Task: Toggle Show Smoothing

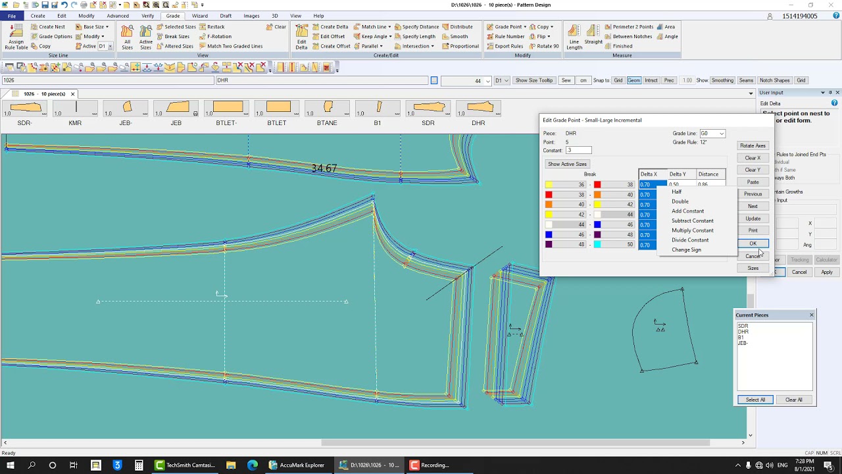Action: click(x=722, y=80)
